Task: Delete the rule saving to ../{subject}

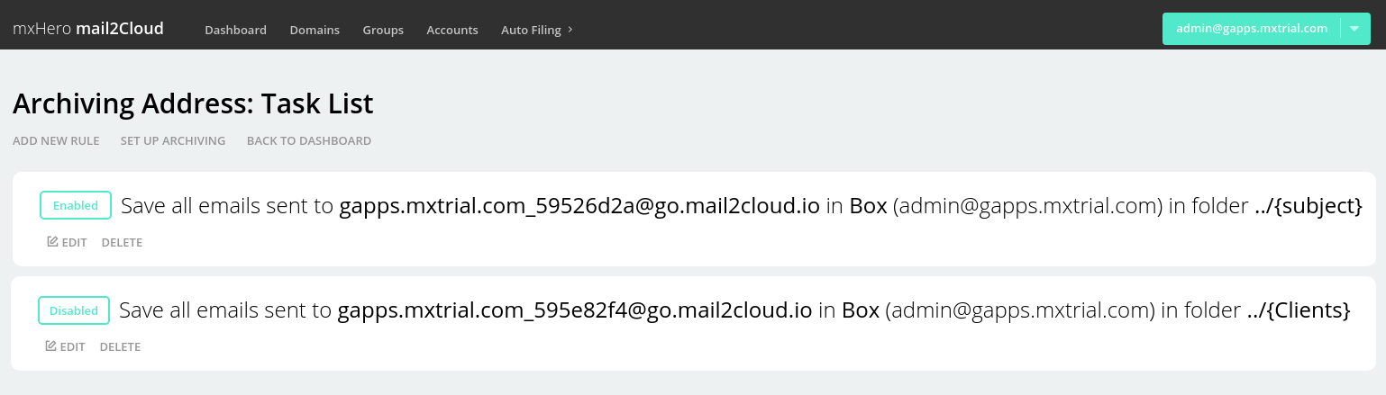Action: [122, 242]
